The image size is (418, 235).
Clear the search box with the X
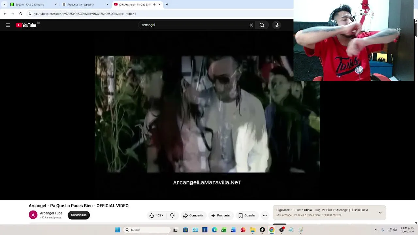(x=251, y=25)
